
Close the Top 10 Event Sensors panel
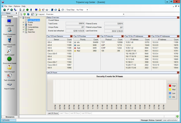[71, 36]
